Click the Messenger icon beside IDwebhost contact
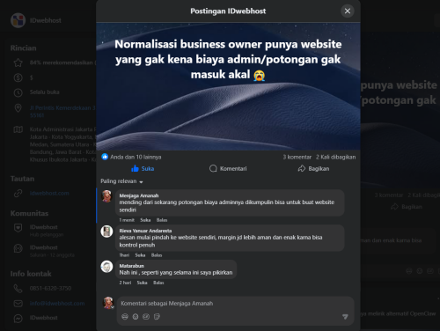 click(x=18, y=319)
